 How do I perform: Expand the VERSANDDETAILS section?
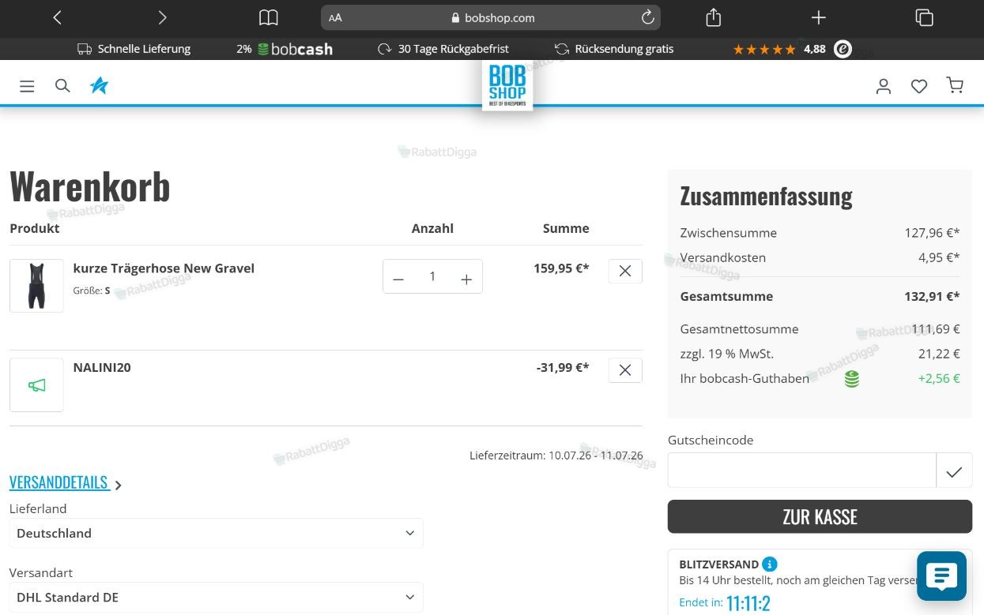pyautogui.click(x=66, y=482)
